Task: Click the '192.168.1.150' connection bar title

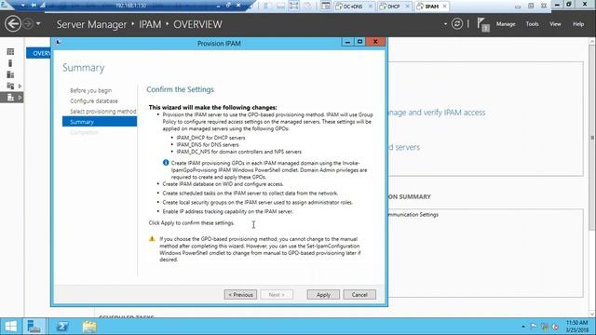Action: pyautogui.click(x=130, y=6)
